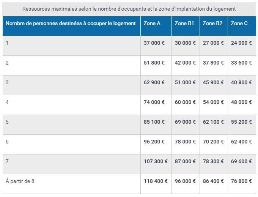Viewport: 258px width, 197px height.
Task: Click the 76 800 € value
Action: [241, 181]
